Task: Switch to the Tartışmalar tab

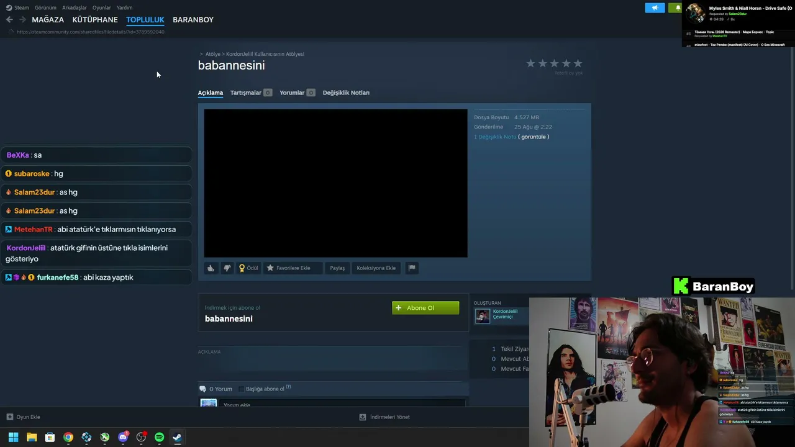Action: click(x=251, y=93)
